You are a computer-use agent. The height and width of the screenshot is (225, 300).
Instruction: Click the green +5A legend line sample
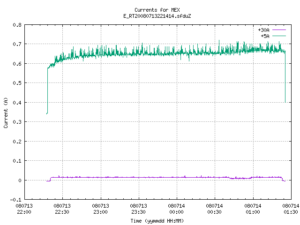(279, 36)
